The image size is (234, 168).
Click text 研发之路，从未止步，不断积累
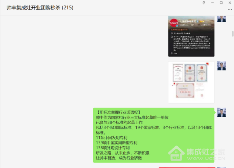pyautogui.click(x=123, y=153)
